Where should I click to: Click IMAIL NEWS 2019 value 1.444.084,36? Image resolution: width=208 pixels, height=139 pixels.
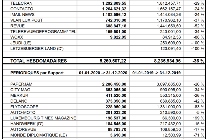coord(169,15)
